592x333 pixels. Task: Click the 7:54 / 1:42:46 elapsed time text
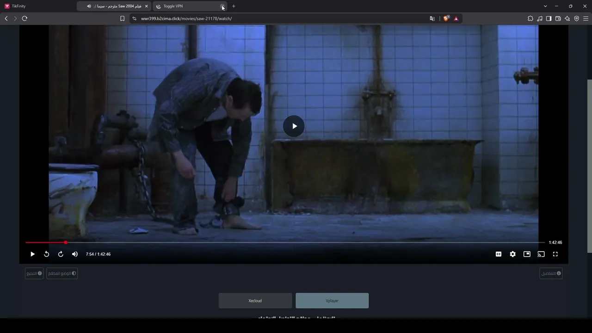coord(98,254)
